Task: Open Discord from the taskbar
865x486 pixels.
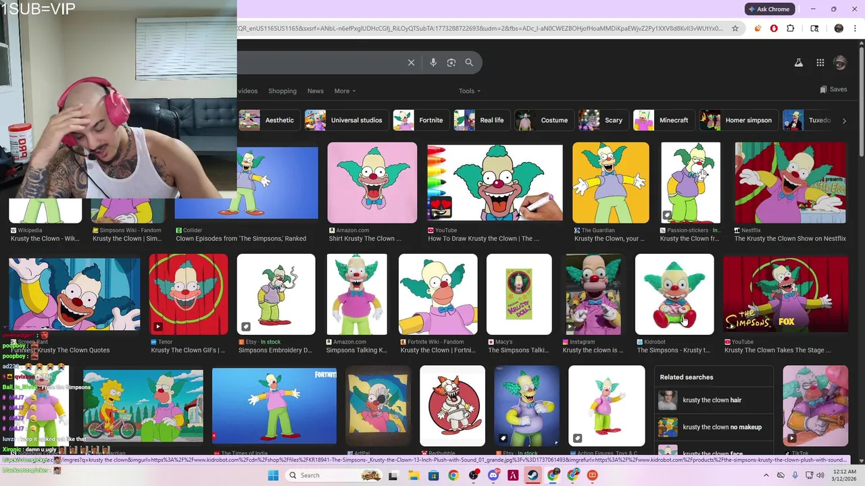Action: point(493,475)
